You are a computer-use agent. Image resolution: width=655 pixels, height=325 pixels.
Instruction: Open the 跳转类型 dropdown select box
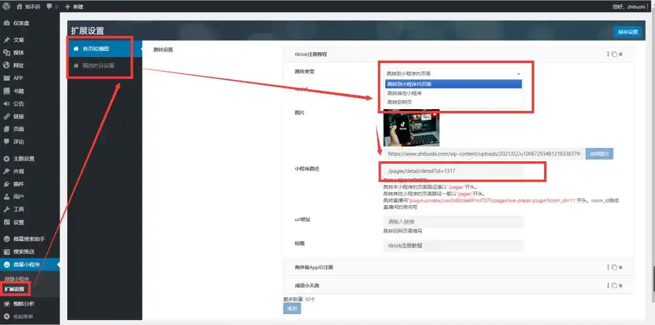(x=453, y=73)
